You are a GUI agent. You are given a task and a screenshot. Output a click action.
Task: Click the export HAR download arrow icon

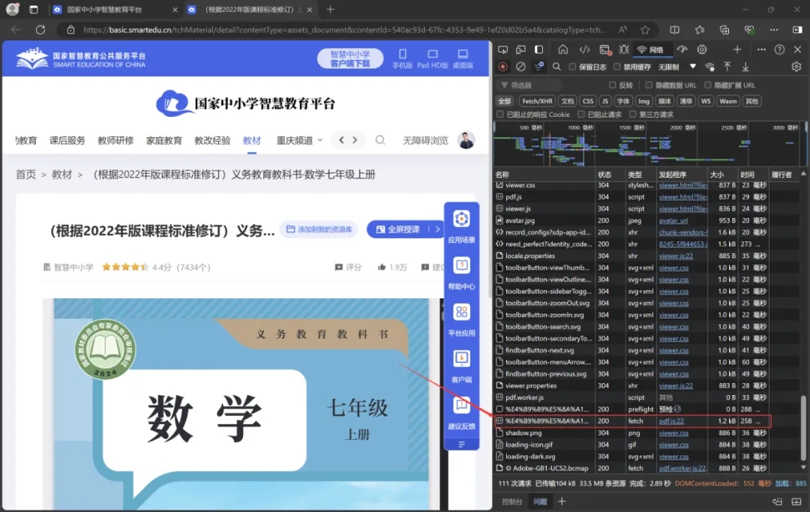pyautogui.click(x=745, y=67)
